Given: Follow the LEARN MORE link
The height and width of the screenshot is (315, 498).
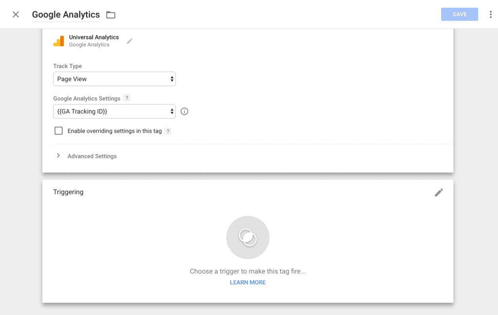Looking at the screenshot, I should coord(248,282).
